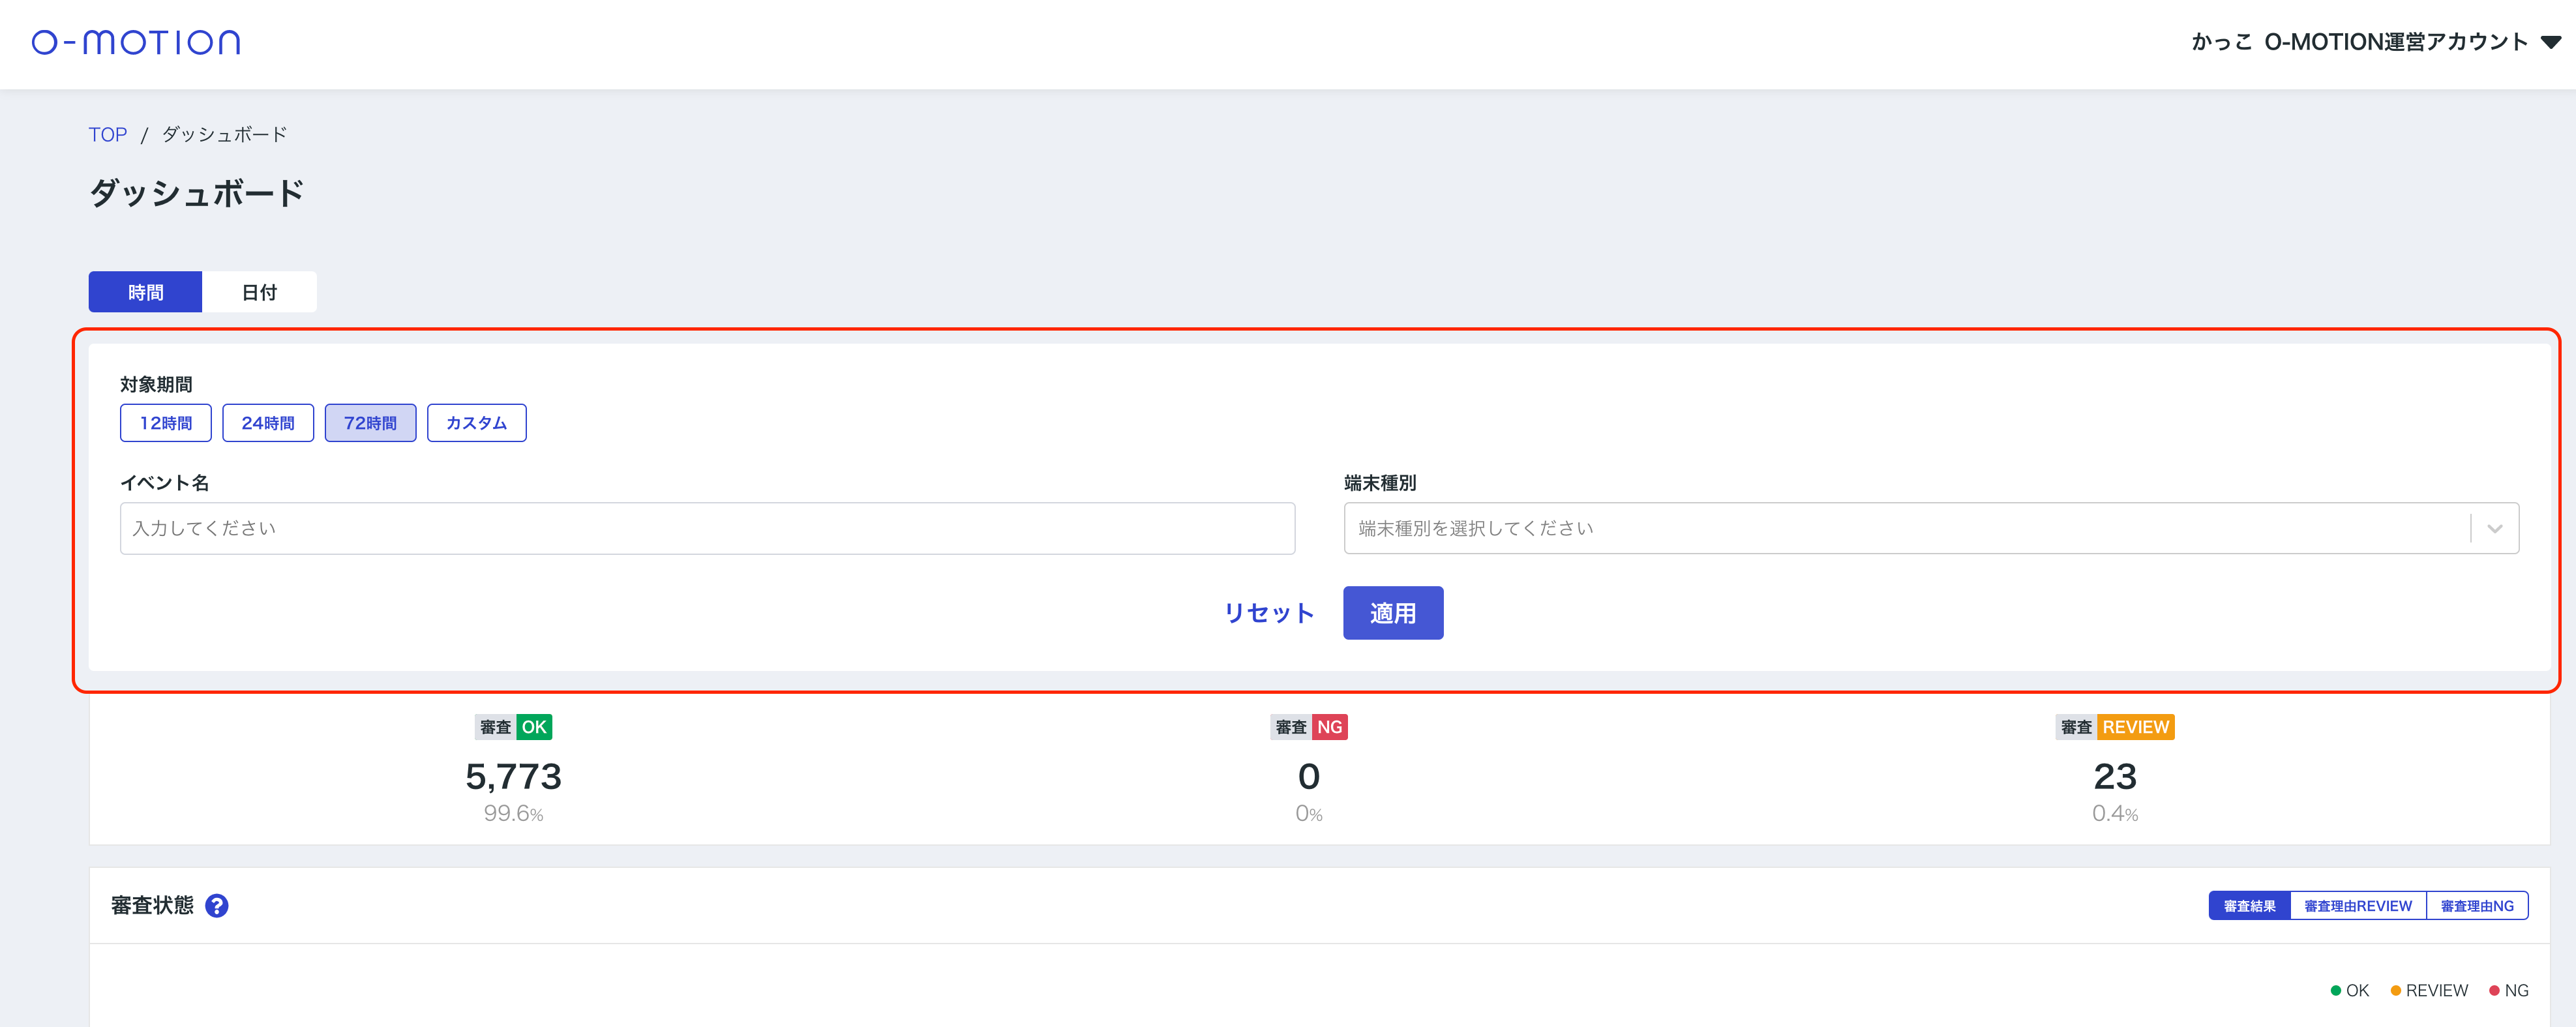Open the 端末種別 select box
Viewport: 2576px width, 1027px height.
coord(1900,528)
